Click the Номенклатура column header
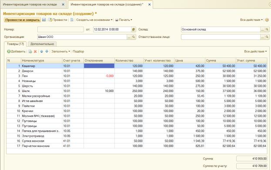 [x=41, y=61]
